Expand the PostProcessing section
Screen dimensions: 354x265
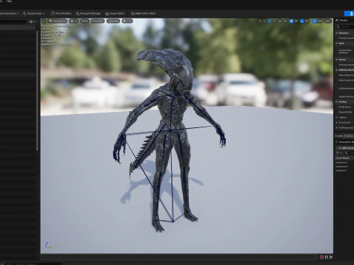(337, 127)
